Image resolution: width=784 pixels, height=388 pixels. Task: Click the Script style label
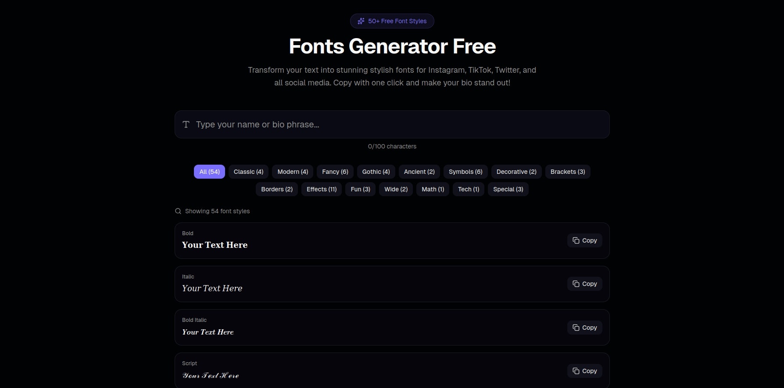(x=190, y=363)
